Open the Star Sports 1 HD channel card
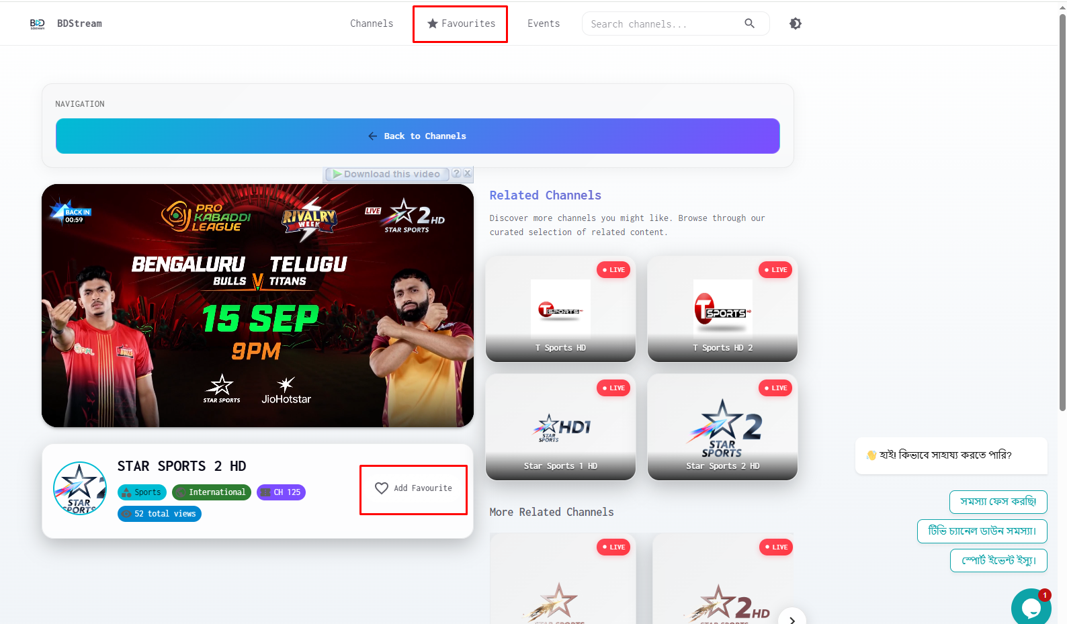This screenshot has height=624, width=1067. (560, 427)
